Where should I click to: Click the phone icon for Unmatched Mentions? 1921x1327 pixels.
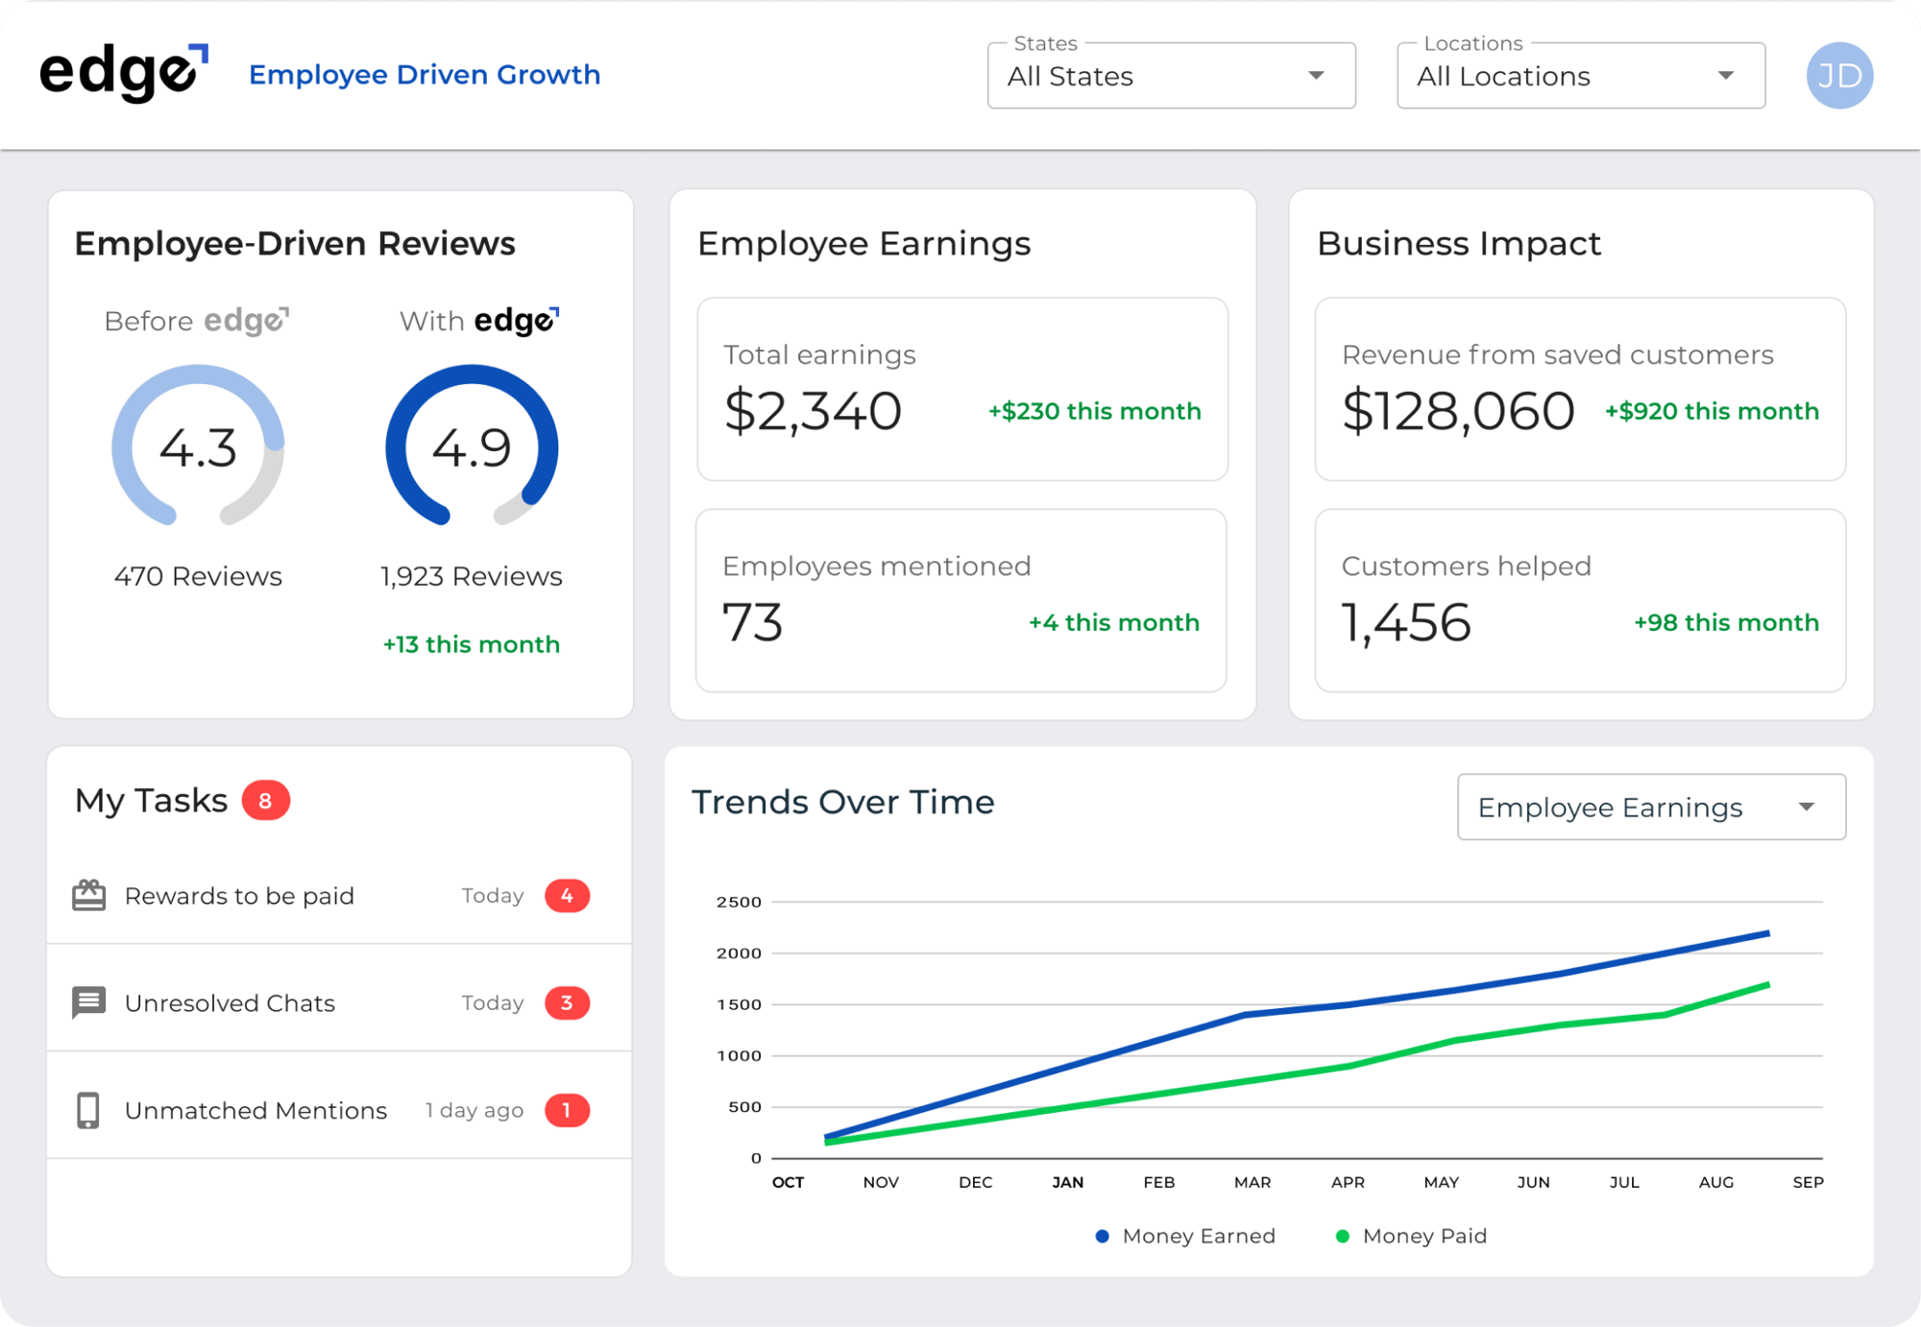coord(88,1110)
